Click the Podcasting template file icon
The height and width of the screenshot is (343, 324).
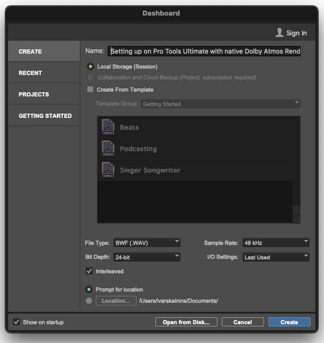point(108,148)
